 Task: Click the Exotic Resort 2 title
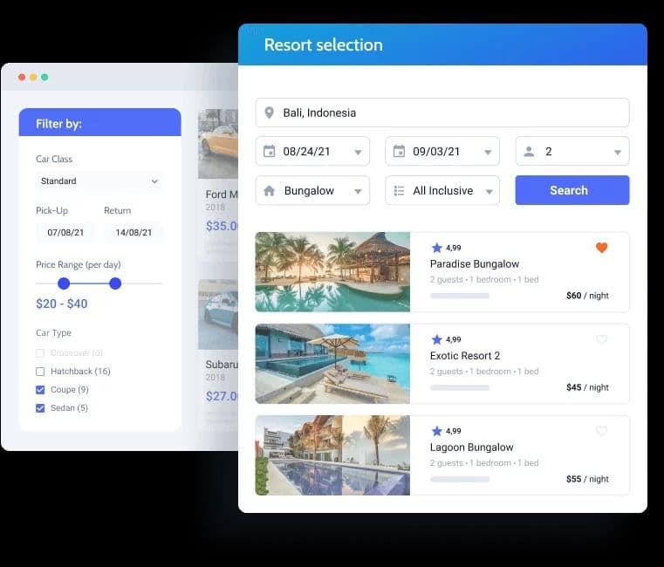(465, 356)
